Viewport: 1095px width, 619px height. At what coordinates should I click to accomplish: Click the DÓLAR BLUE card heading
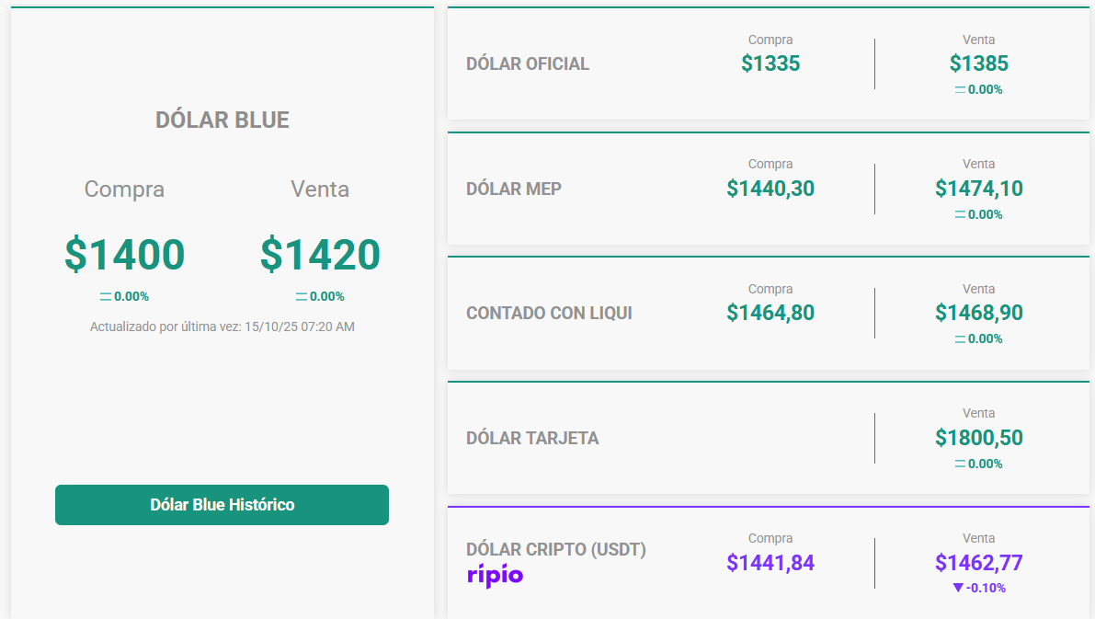(222, 120)
